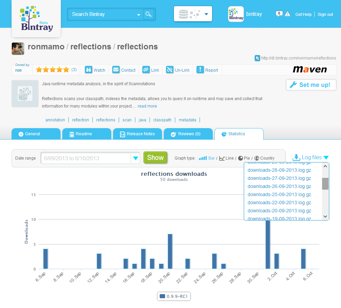Click the warning triangle alert icon
This screenshot has height=308, width=341.
coord(288,14)
